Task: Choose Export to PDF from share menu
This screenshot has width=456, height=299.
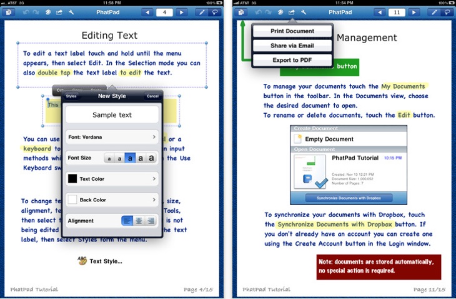Action: click(x=292, y=60)
